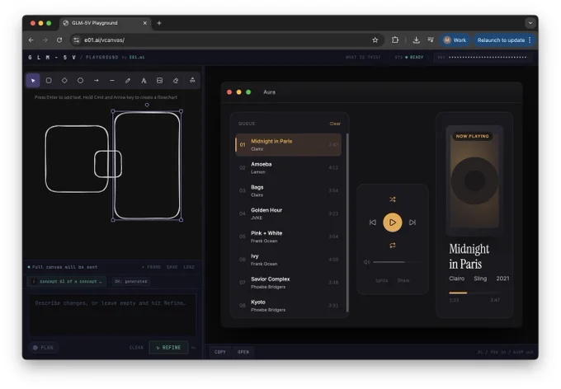Click the Now Playing album artwork

pyautogui.click(x=474, y=180)
